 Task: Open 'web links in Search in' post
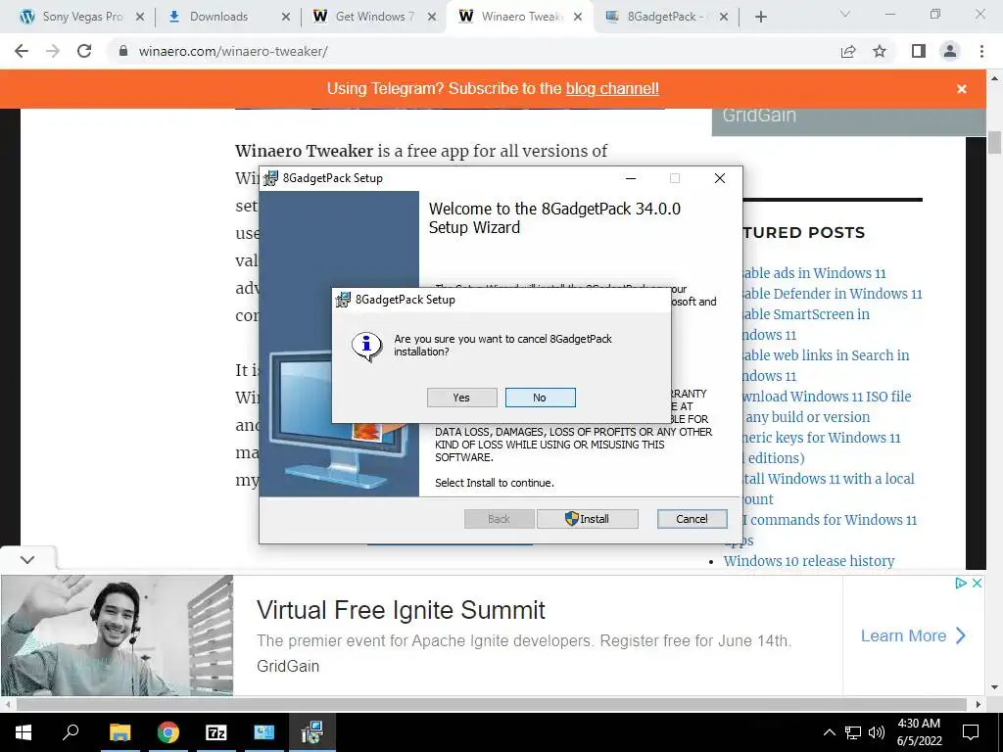824,354
